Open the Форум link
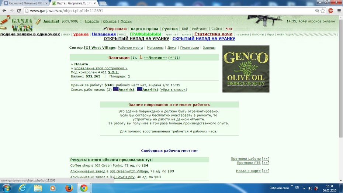 tap(126, 21)
